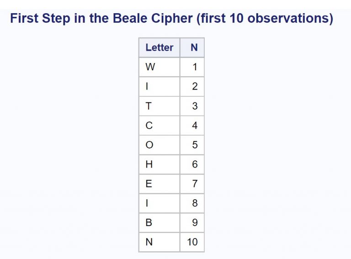
Task: Click the letter cell containing "B"
Action: point(159,223)
